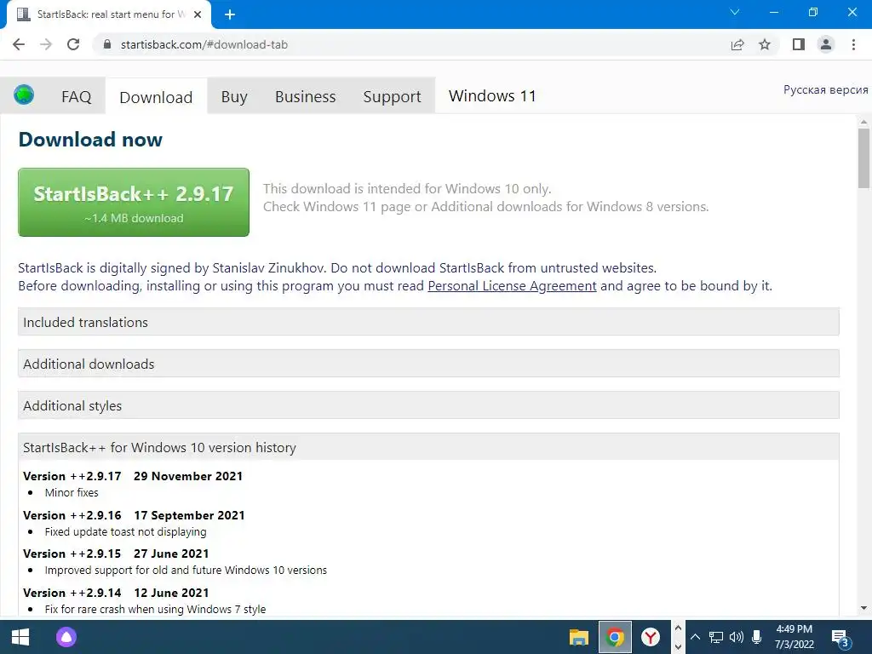Show hidden tray icons chevron
872x654 pixels.
pyautogui.click(x=695, y=637)
